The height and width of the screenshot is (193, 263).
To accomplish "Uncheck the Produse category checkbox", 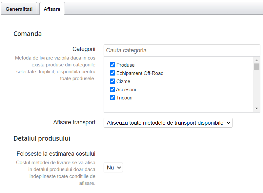I will coord(112,65).
